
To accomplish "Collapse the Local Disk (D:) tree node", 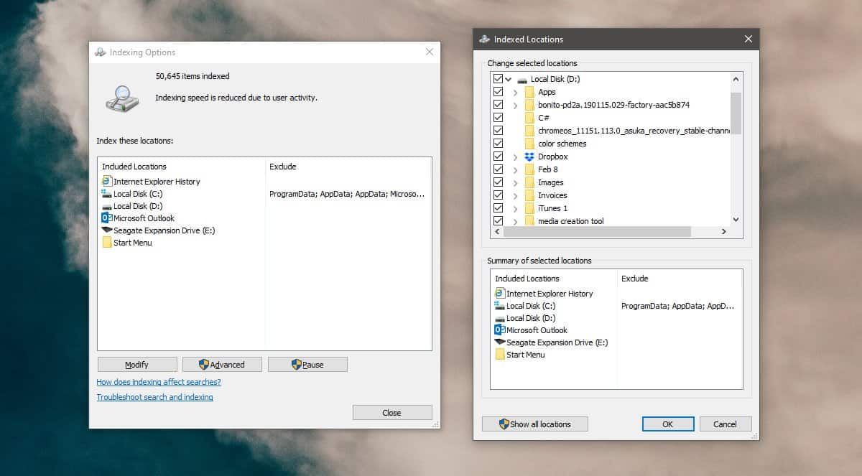I will [x=509, y=79].
